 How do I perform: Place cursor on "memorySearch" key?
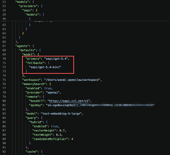point(34,84)
